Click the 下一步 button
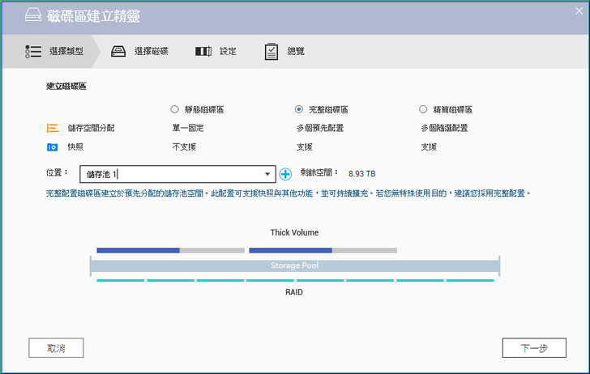The image size is (590, 374). (533, 348)
